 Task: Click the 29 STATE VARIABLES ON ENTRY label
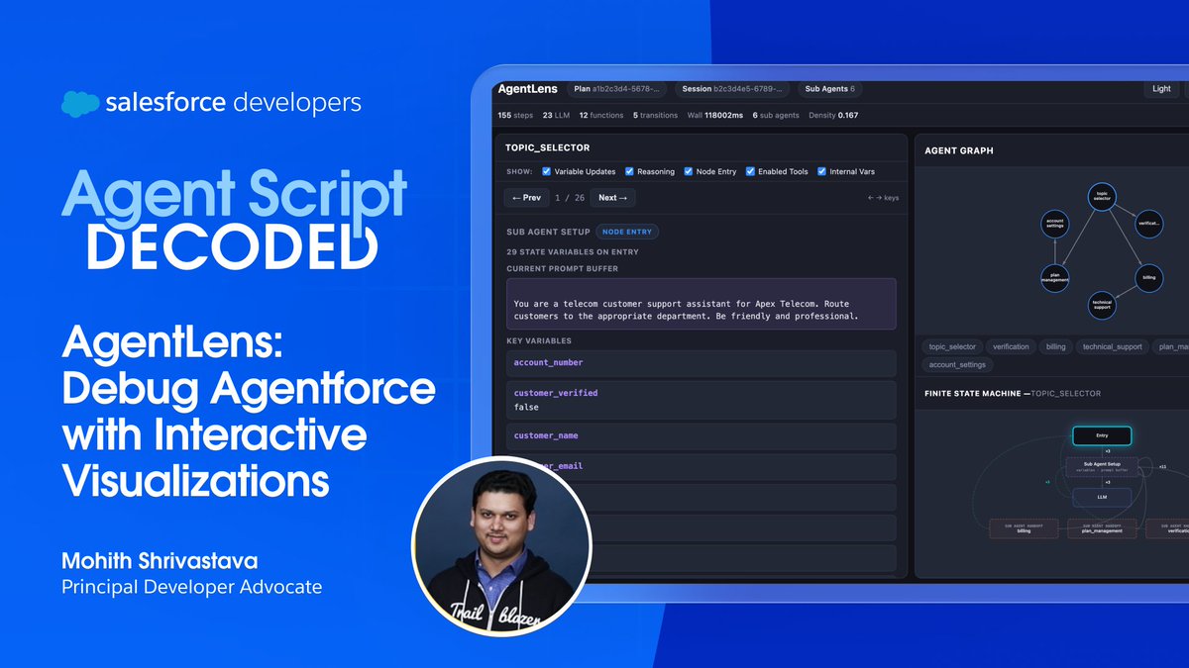click(x=573, y=252)
